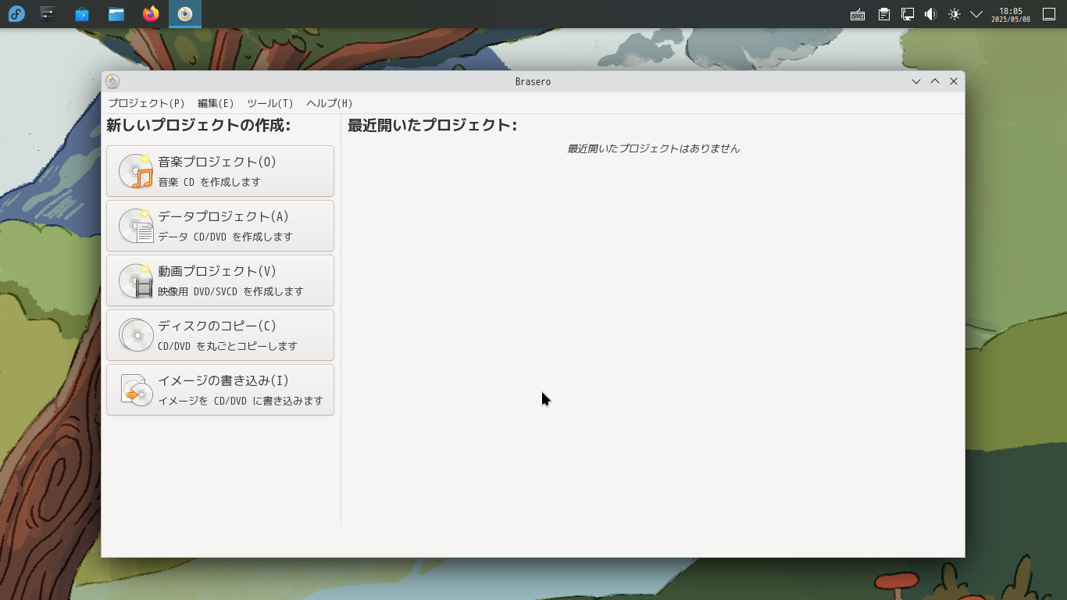
Task: Click the Brasero window title text
Action: pyautogui.click(x=533, y=81)
